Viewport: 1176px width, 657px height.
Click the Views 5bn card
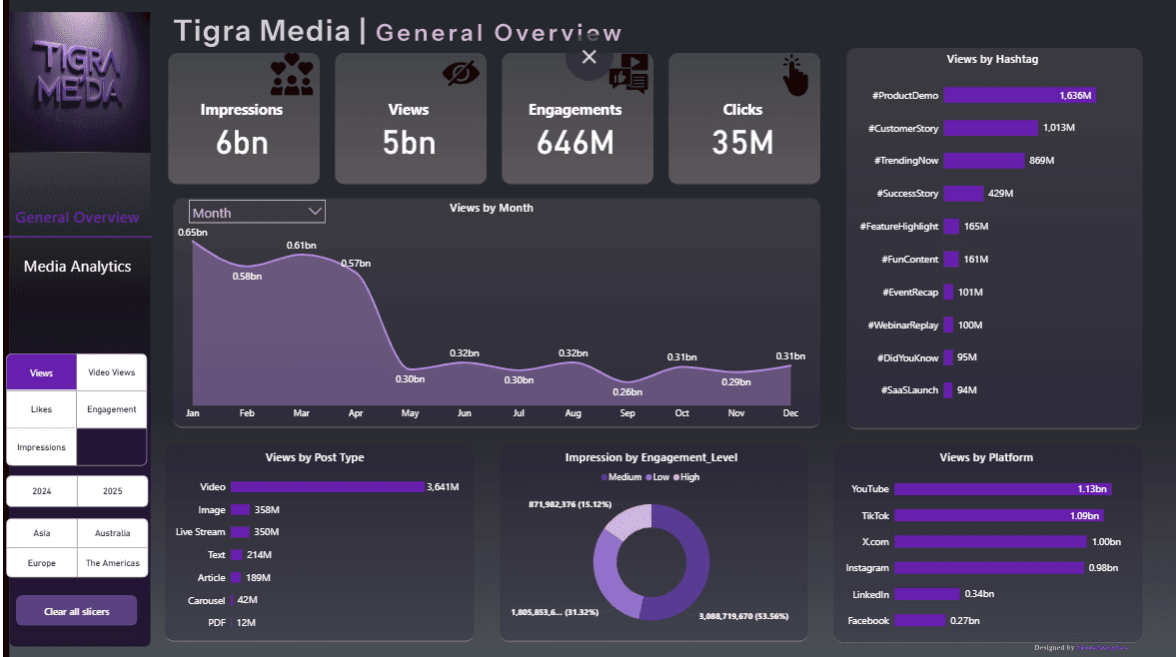click(411, 118)
